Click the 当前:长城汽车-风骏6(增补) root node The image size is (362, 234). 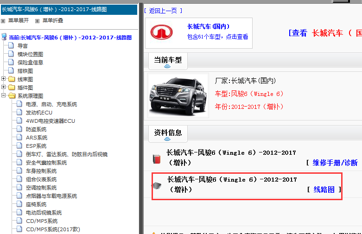pos(70,38)
